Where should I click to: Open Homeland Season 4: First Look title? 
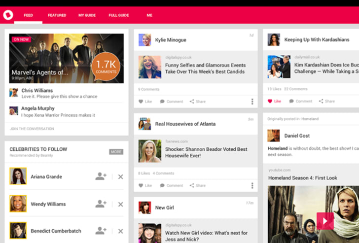303,178
